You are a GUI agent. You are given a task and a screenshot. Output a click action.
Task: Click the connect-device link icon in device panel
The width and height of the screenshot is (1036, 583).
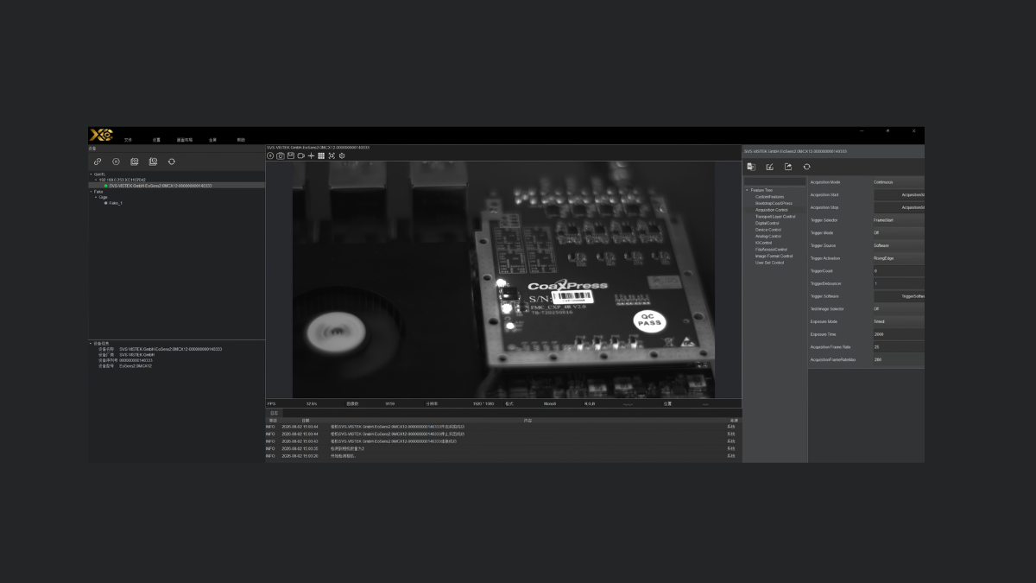point(98,162)
